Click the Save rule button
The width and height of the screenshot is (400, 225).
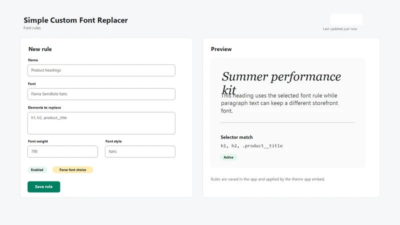(44, 186)
